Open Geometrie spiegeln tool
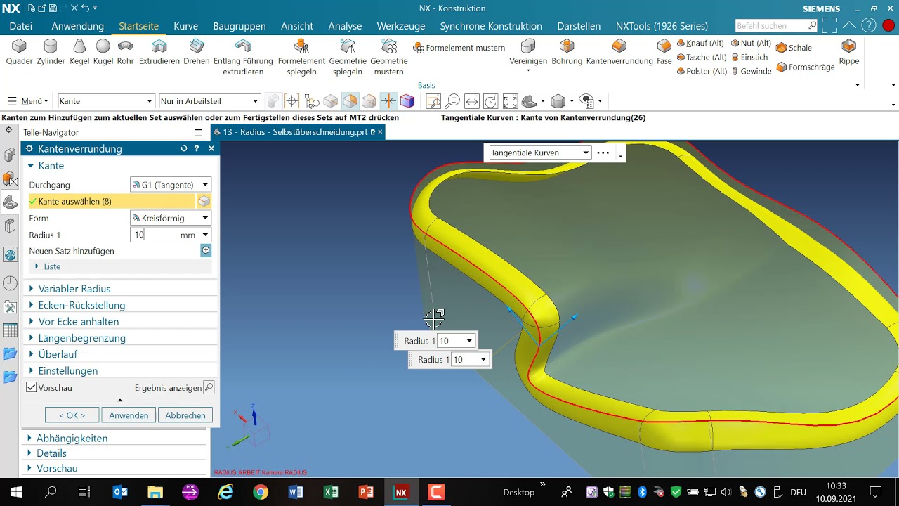The height and width of the screenshot is (506, 899). pyautogui.click(x=348, y=58)
